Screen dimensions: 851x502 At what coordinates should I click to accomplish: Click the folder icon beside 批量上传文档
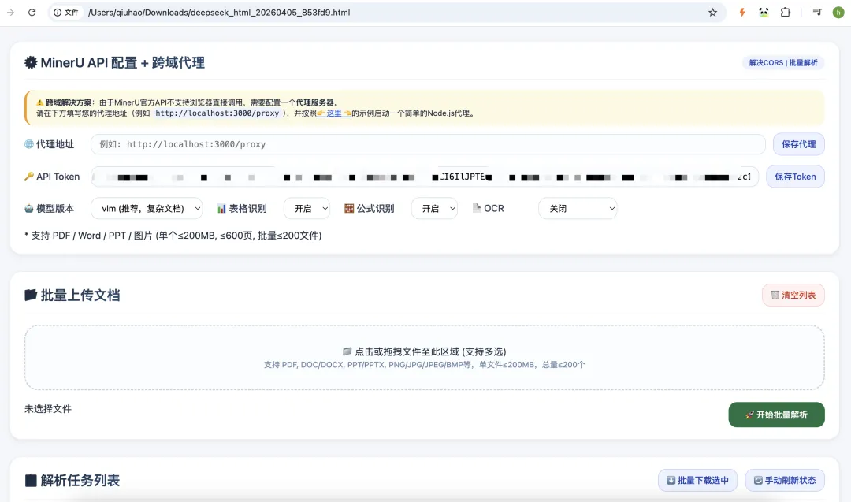pos(31,295)
